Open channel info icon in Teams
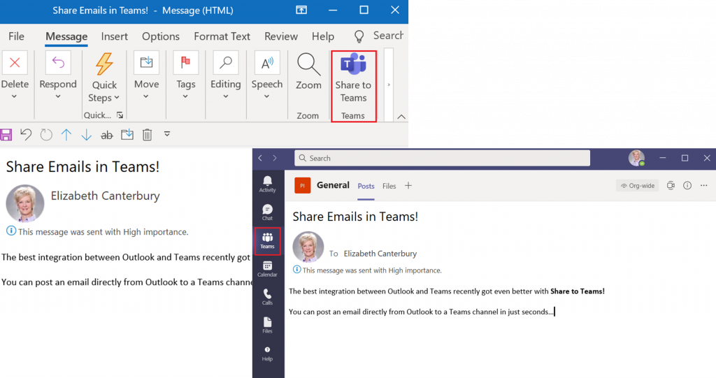Image resolution: width=716 pixels, height=378 pixels. pyautogui.click(x=687, y=185)
